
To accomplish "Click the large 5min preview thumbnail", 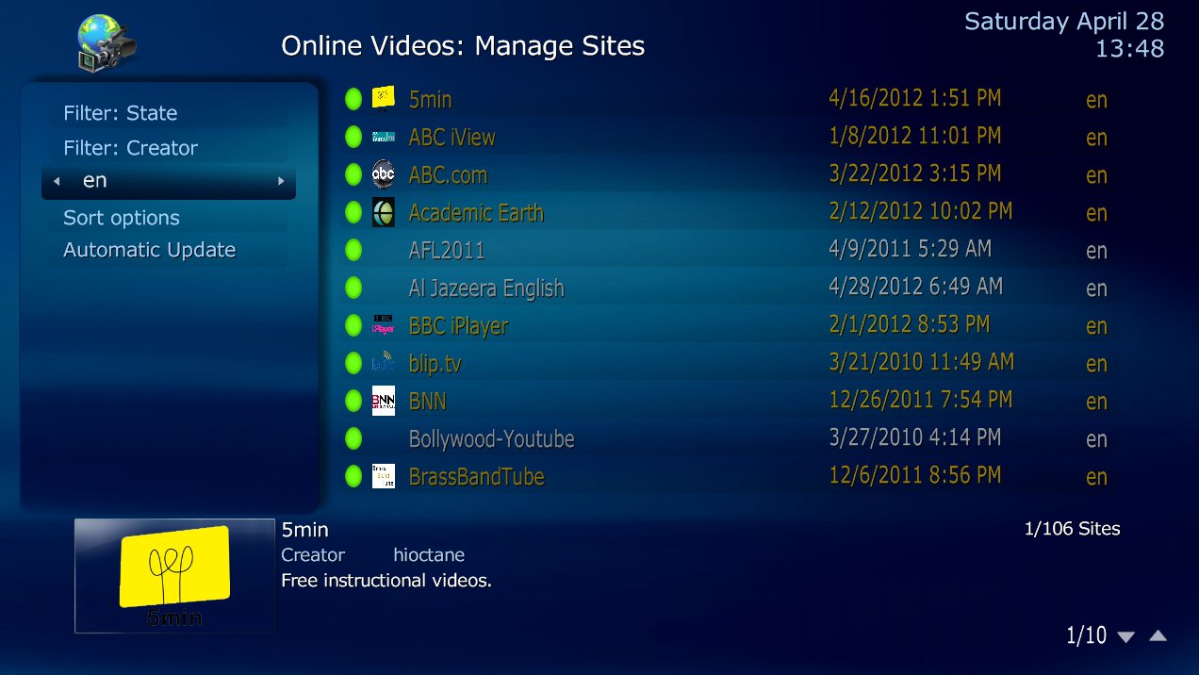I will point(174,576).
